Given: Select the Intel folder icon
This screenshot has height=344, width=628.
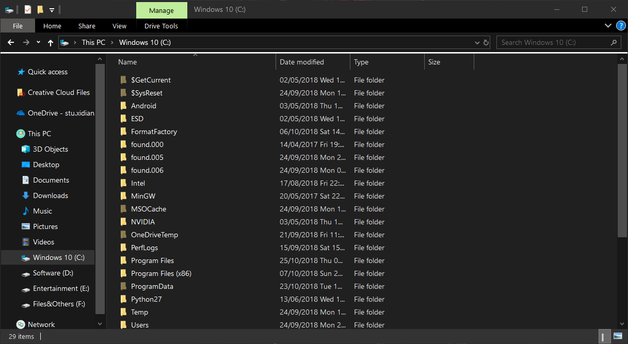Looking at the screenshot, I should click(123, 183).
